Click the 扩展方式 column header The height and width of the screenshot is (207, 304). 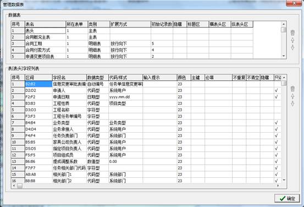(130, 24)
